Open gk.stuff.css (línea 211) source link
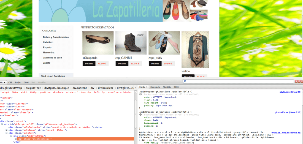This screenshot has width=303, height=144. pos(288,112)
